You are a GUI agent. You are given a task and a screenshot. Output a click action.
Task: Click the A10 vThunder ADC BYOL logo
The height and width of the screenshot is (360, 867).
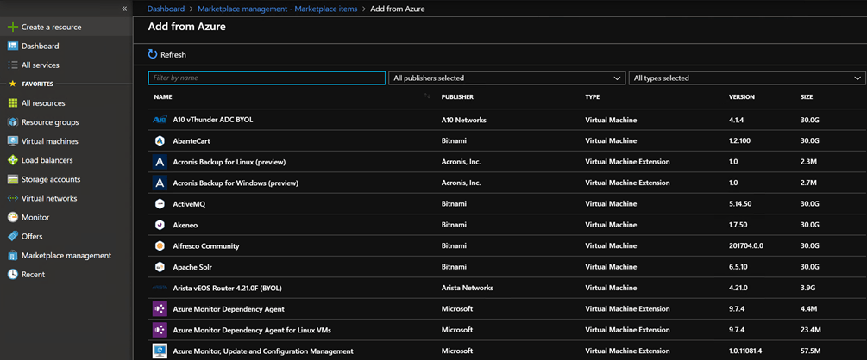[x=160, y=120]
